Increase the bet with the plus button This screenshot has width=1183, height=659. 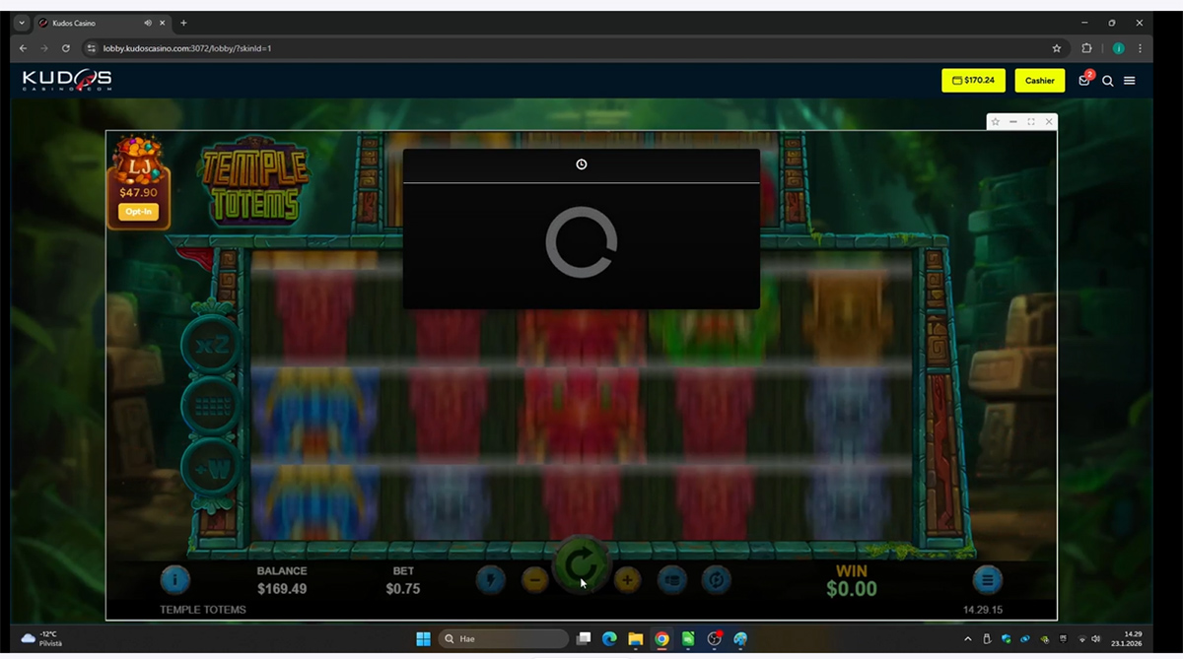(x=627, y=580)
